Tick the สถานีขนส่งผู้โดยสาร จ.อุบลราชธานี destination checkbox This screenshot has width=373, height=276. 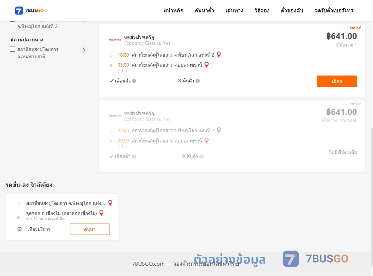pos(13,49)
